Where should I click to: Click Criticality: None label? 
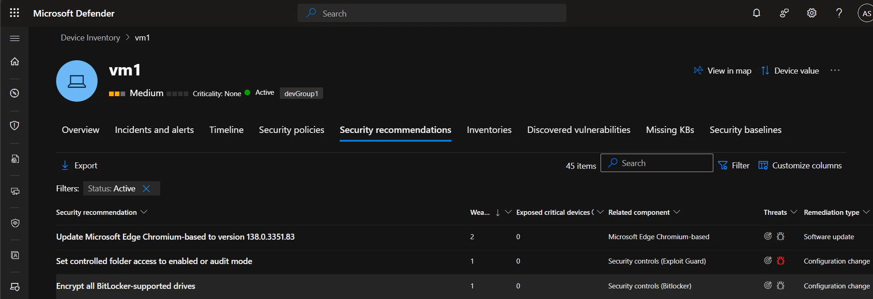[x=217, y=93]
